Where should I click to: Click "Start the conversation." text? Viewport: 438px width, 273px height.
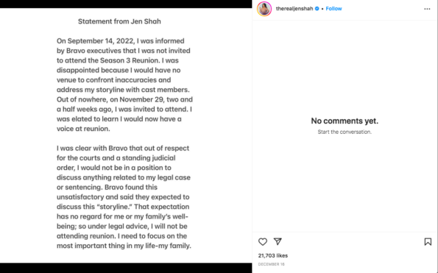345,132
